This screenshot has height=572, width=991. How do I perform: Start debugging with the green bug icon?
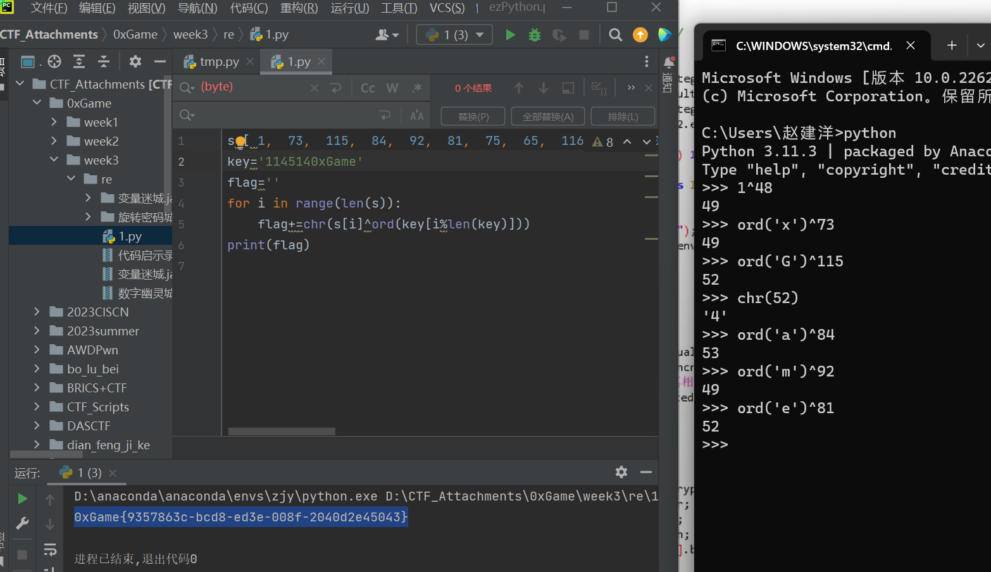535,35
